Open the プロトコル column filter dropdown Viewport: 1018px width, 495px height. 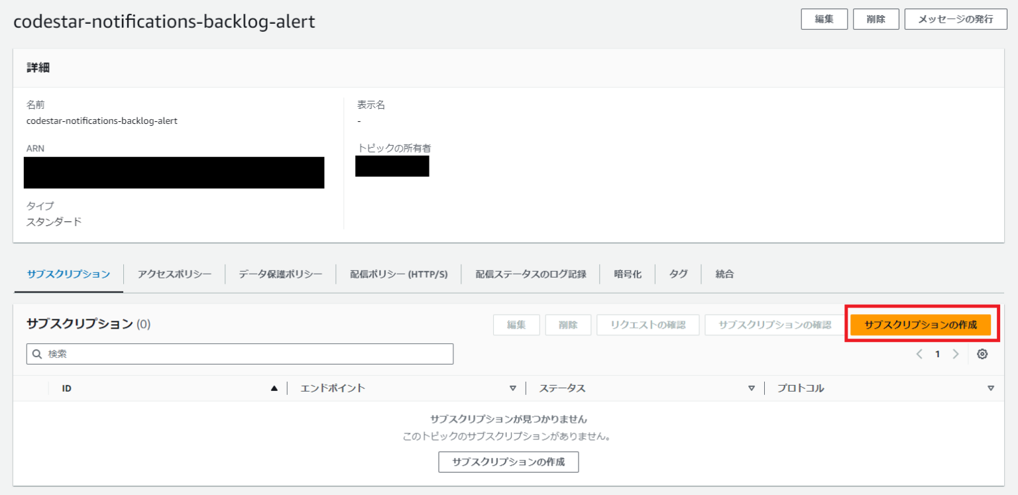pos(991,388)
